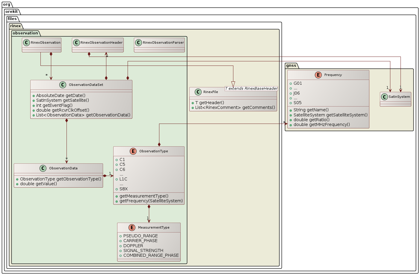Click the T extends RinexBaseHeader template box
Image resolution: width=420 pixels, height=275 pixels.
(x=251, y=89)
